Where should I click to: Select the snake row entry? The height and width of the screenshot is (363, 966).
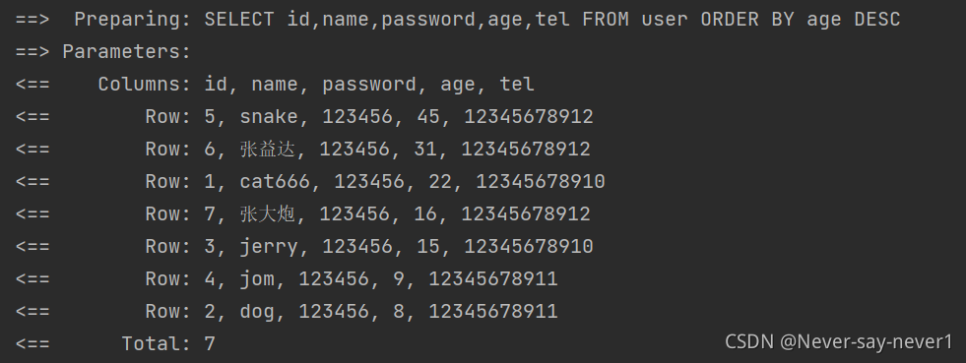pyautogui.click(x=304, y=117)
